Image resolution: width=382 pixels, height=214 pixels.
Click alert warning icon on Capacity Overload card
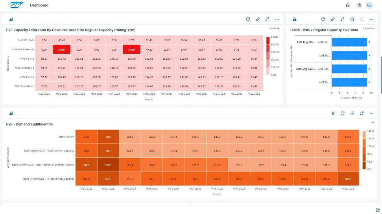(x=295, y=19)
